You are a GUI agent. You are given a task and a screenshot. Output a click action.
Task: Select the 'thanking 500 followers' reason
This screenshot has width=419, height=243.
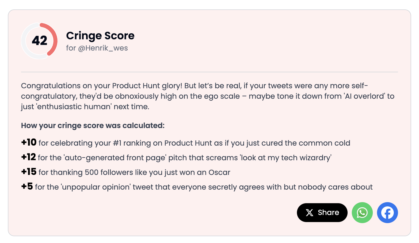pos(134,173)
